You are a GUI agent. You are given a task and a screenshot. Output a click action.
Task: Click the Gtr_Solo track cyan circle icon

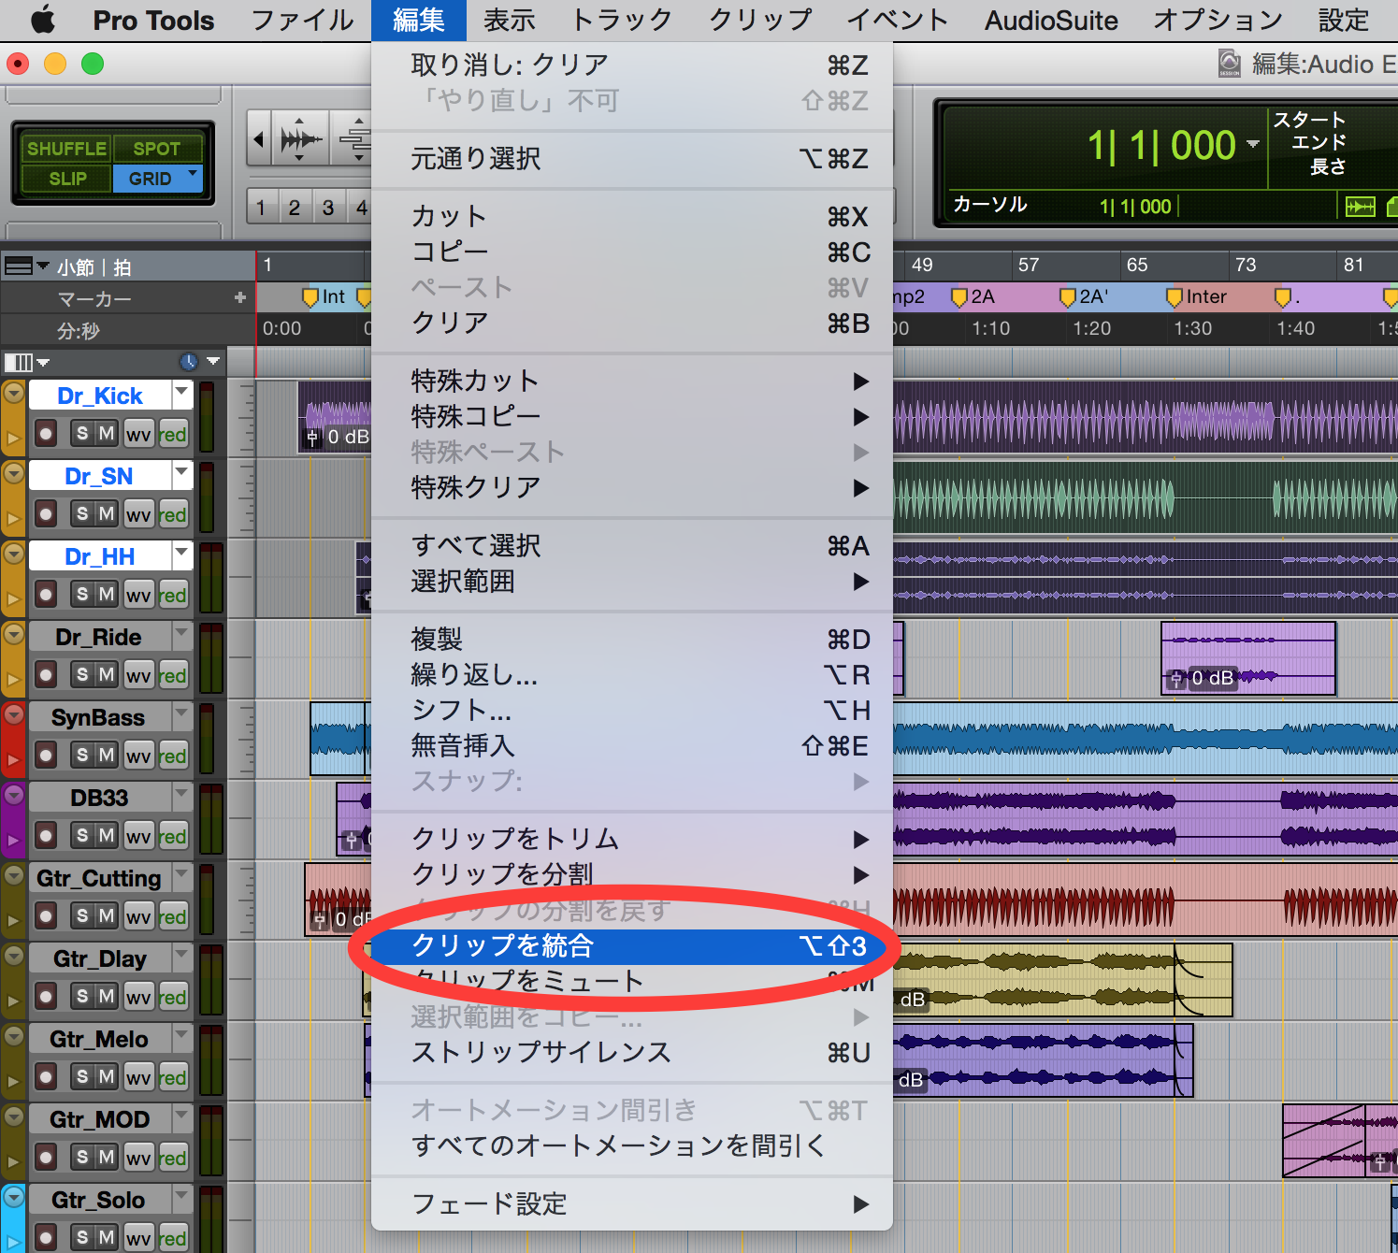[13, 1198]
